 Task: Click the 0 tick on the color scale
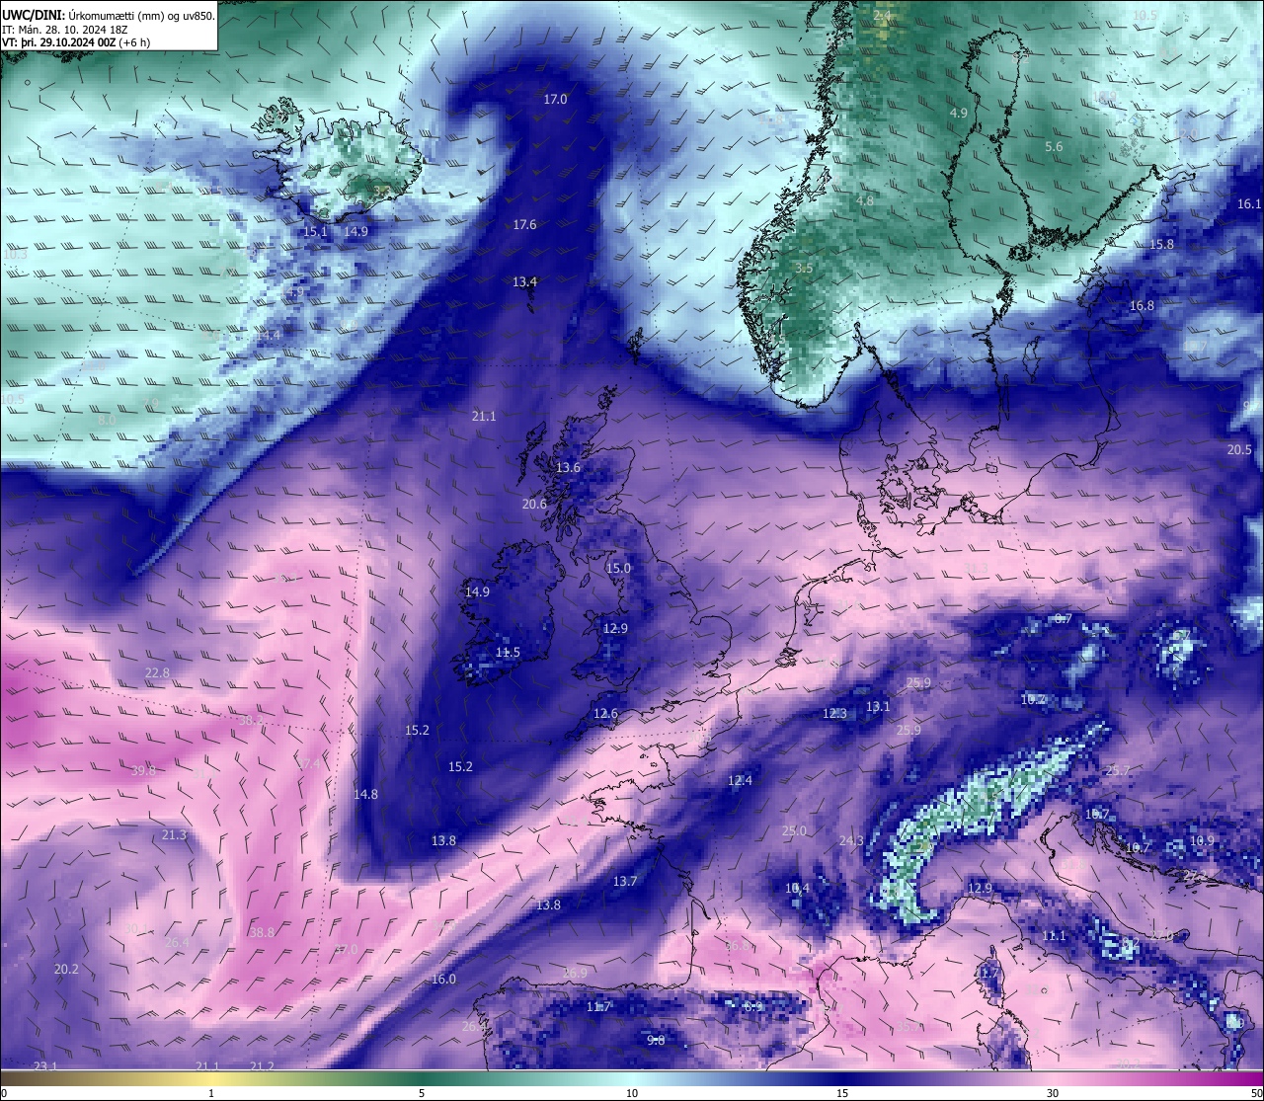(x=3, y=1092)
